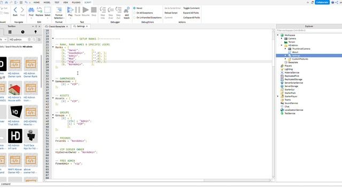Click the Format Selection icon
342x192 pixels.
point(59,10)
